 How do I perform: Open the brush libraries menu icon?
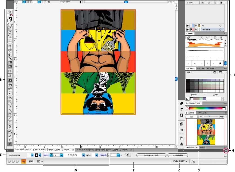click(189, 38)
